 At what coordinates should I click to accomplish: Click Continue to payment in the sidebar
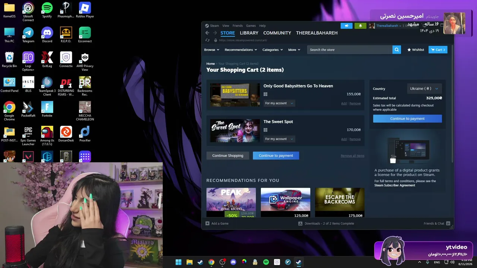(407, 118)
